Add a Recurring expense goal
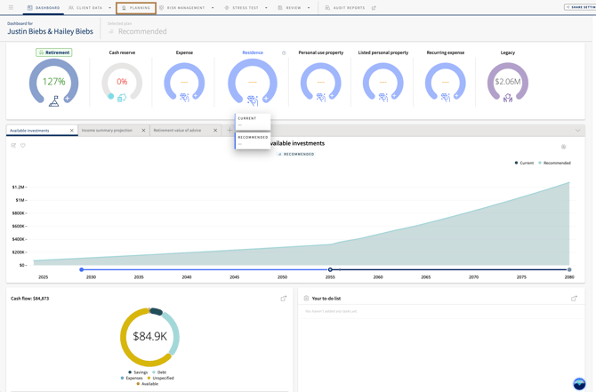Image resolution: width=596 pixels, height=392 pixels. coord(456,96)
